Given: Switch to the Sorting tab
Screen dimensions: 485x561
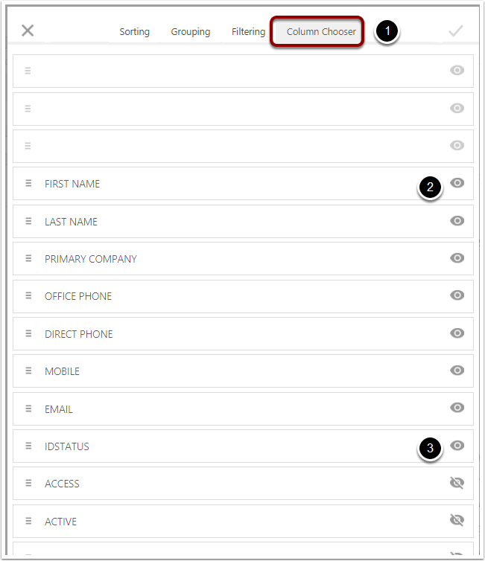Looking at the screenshot, I should point(134,31).
